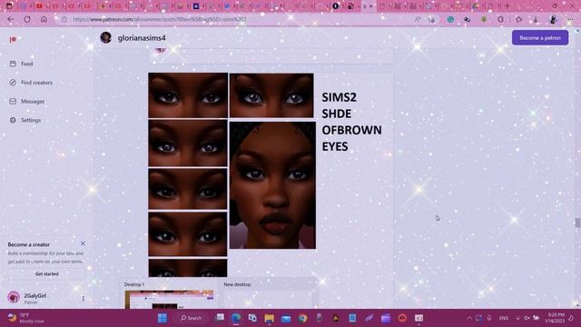Open the browser profile avatar
The image size is (581, 327).
[553, 19]
